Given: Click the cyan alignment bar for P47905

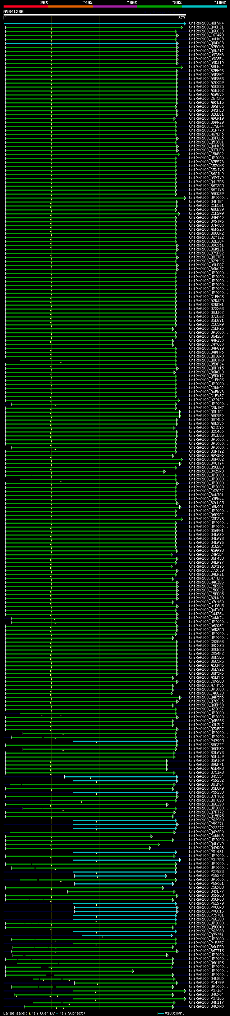Looking at the screenshot, I should coord(125,741).
